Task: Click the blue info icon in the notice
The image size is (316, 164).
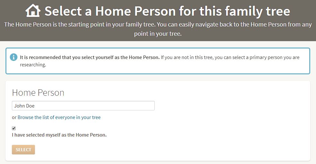Action: (x=13, y=57)
